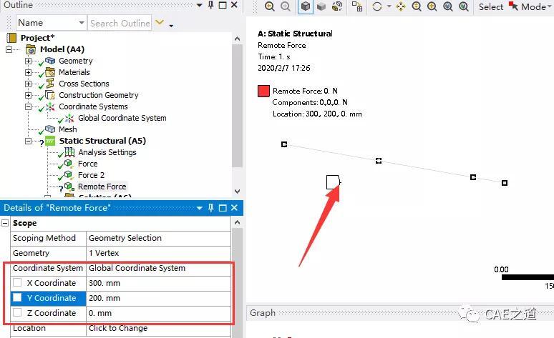Click the plain gray cube display icon

tap(321, 6)
